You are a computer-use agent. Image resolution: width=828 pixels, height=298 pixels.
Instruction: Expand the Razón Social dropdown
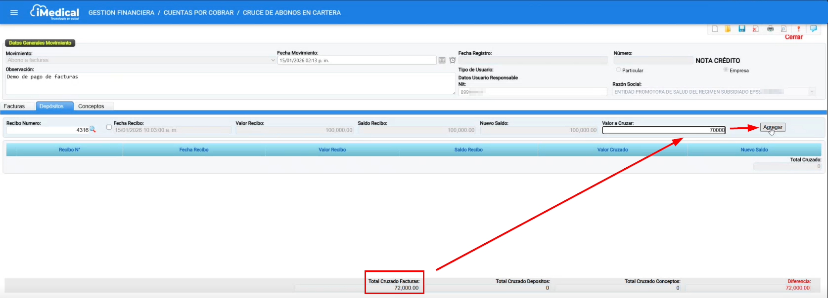pos(812,92)
